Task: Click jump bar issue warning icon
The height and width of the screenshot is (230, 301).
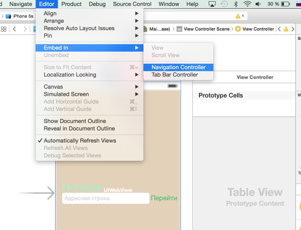Action: [x=286, y=29]
